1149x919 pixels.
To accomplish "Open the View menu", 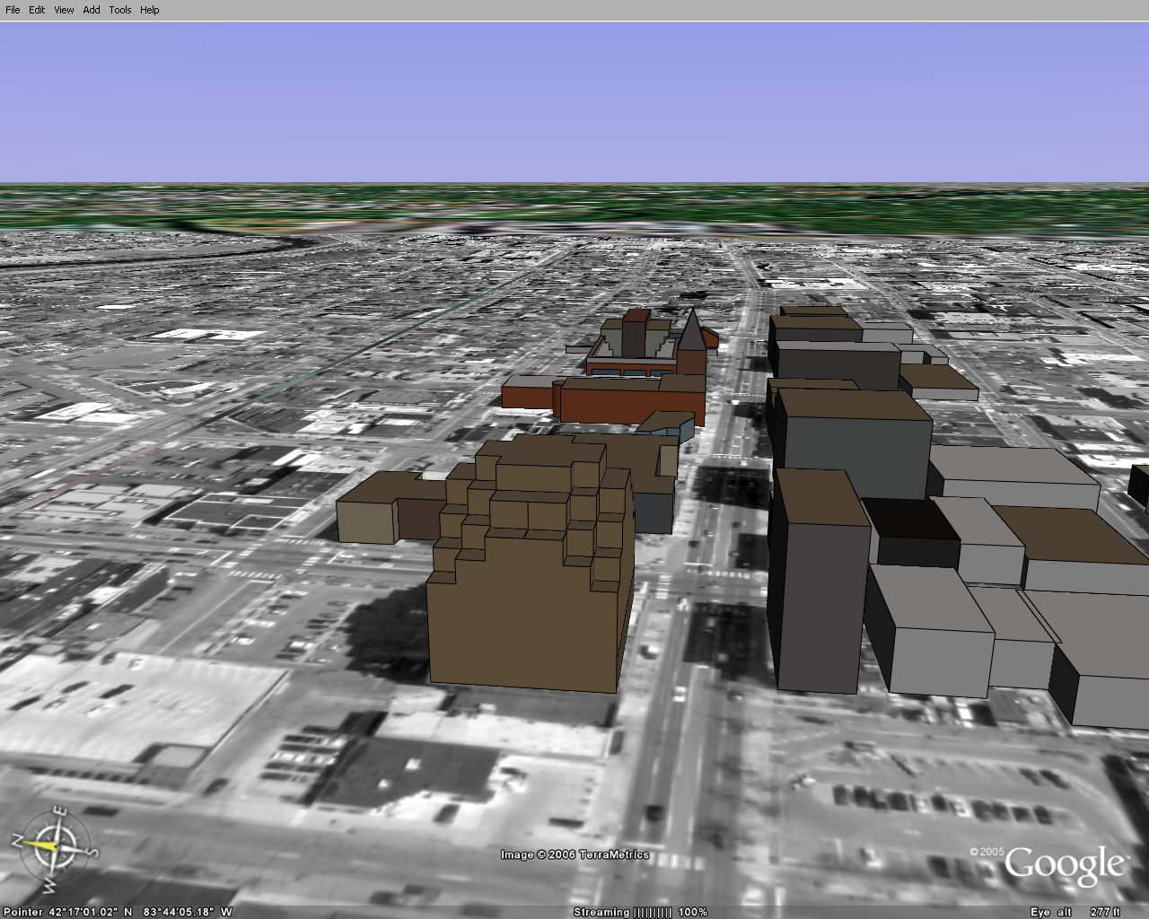I will click(64, 10).
